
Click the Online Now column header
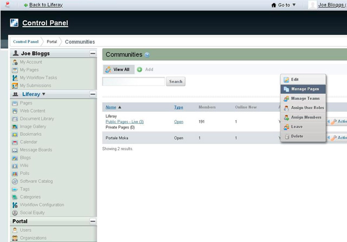coord(246,107)
